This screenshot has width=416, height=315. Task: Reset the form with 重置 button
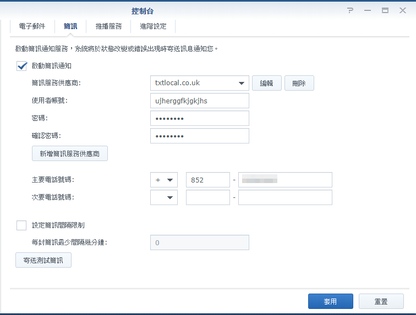pyautogui.click(x=381, y=301)
